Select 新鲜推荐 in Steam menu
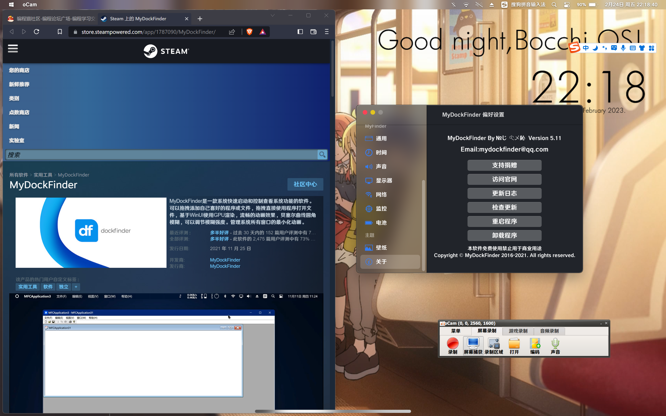 pyautogui.click(x=19, y=84)
